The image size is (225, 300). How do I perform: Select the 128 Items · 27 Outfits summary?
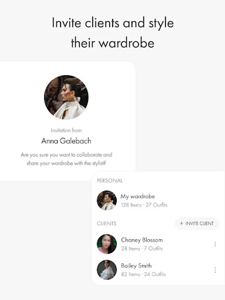point(144,205)
